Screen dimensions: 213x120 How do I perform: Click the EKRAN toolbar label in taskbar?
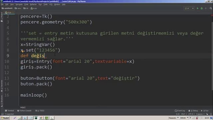tap(183, 118)
